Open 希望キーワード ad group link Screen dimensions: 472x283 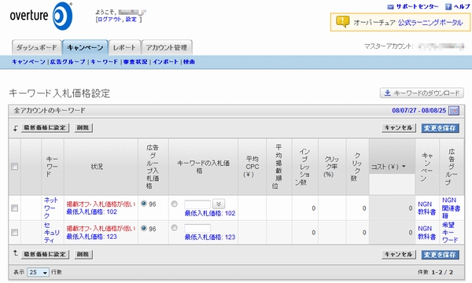(x=450, y=233)
